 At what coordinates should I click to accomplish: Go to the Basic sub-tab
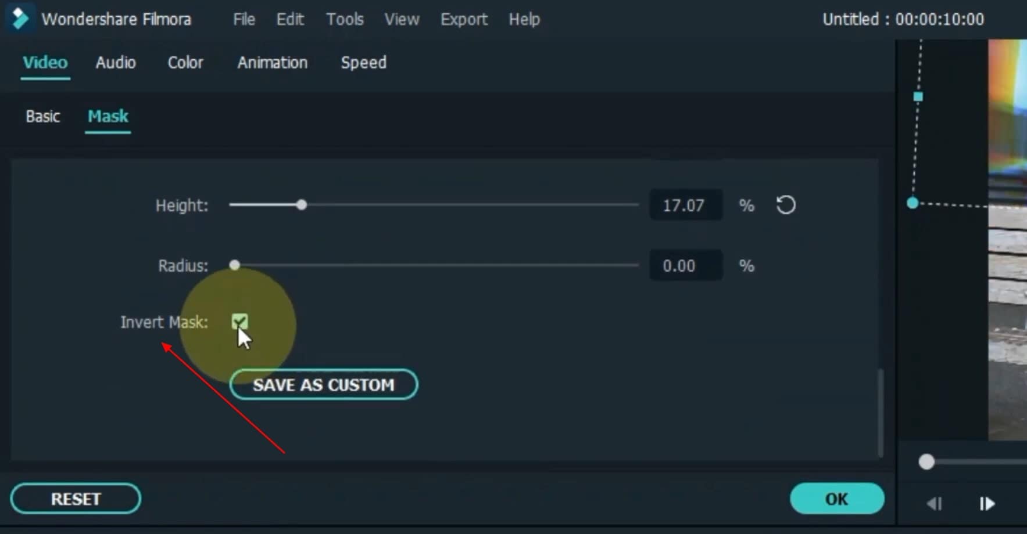coord(43,116)
